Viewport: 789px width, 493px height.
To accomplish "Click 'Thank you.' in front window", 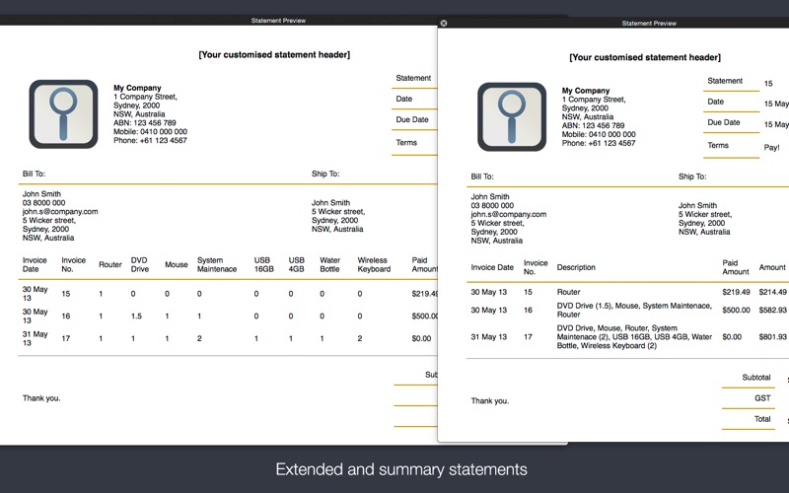I will click(489, 401).
